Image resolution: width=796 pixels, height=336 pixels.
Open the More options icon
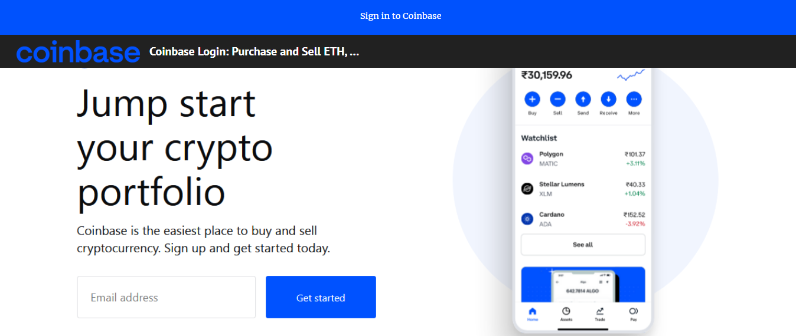coord(634,99)
